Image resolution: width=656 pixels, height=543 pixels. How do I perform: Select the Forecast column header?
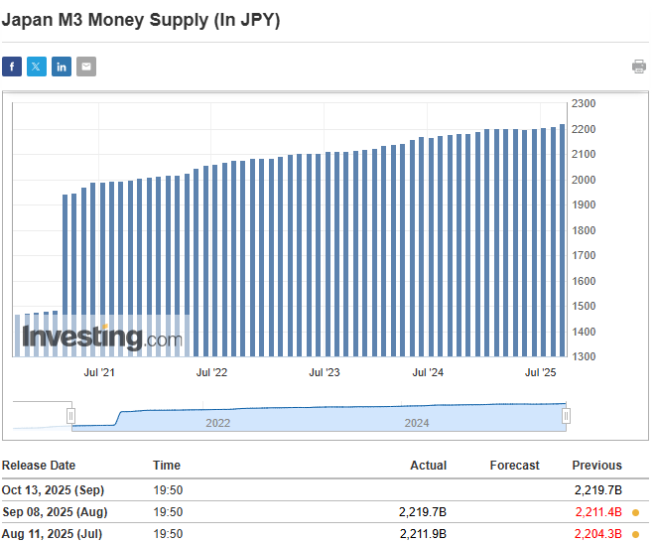point(514,466)
